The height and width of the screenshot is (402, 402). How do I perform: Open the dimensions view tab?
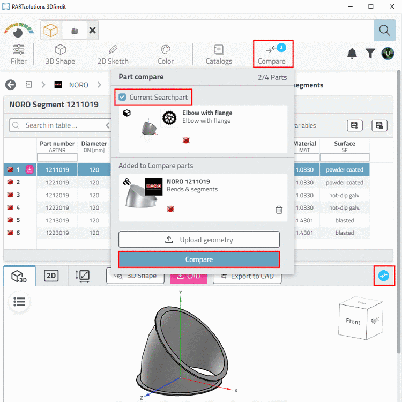83,276
